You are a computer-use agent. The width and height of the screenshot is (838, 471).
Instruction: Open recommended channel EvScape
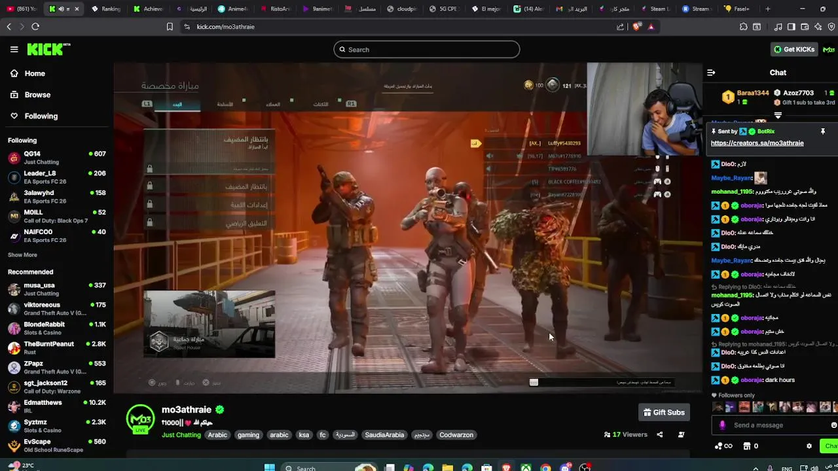coord(56,445)
